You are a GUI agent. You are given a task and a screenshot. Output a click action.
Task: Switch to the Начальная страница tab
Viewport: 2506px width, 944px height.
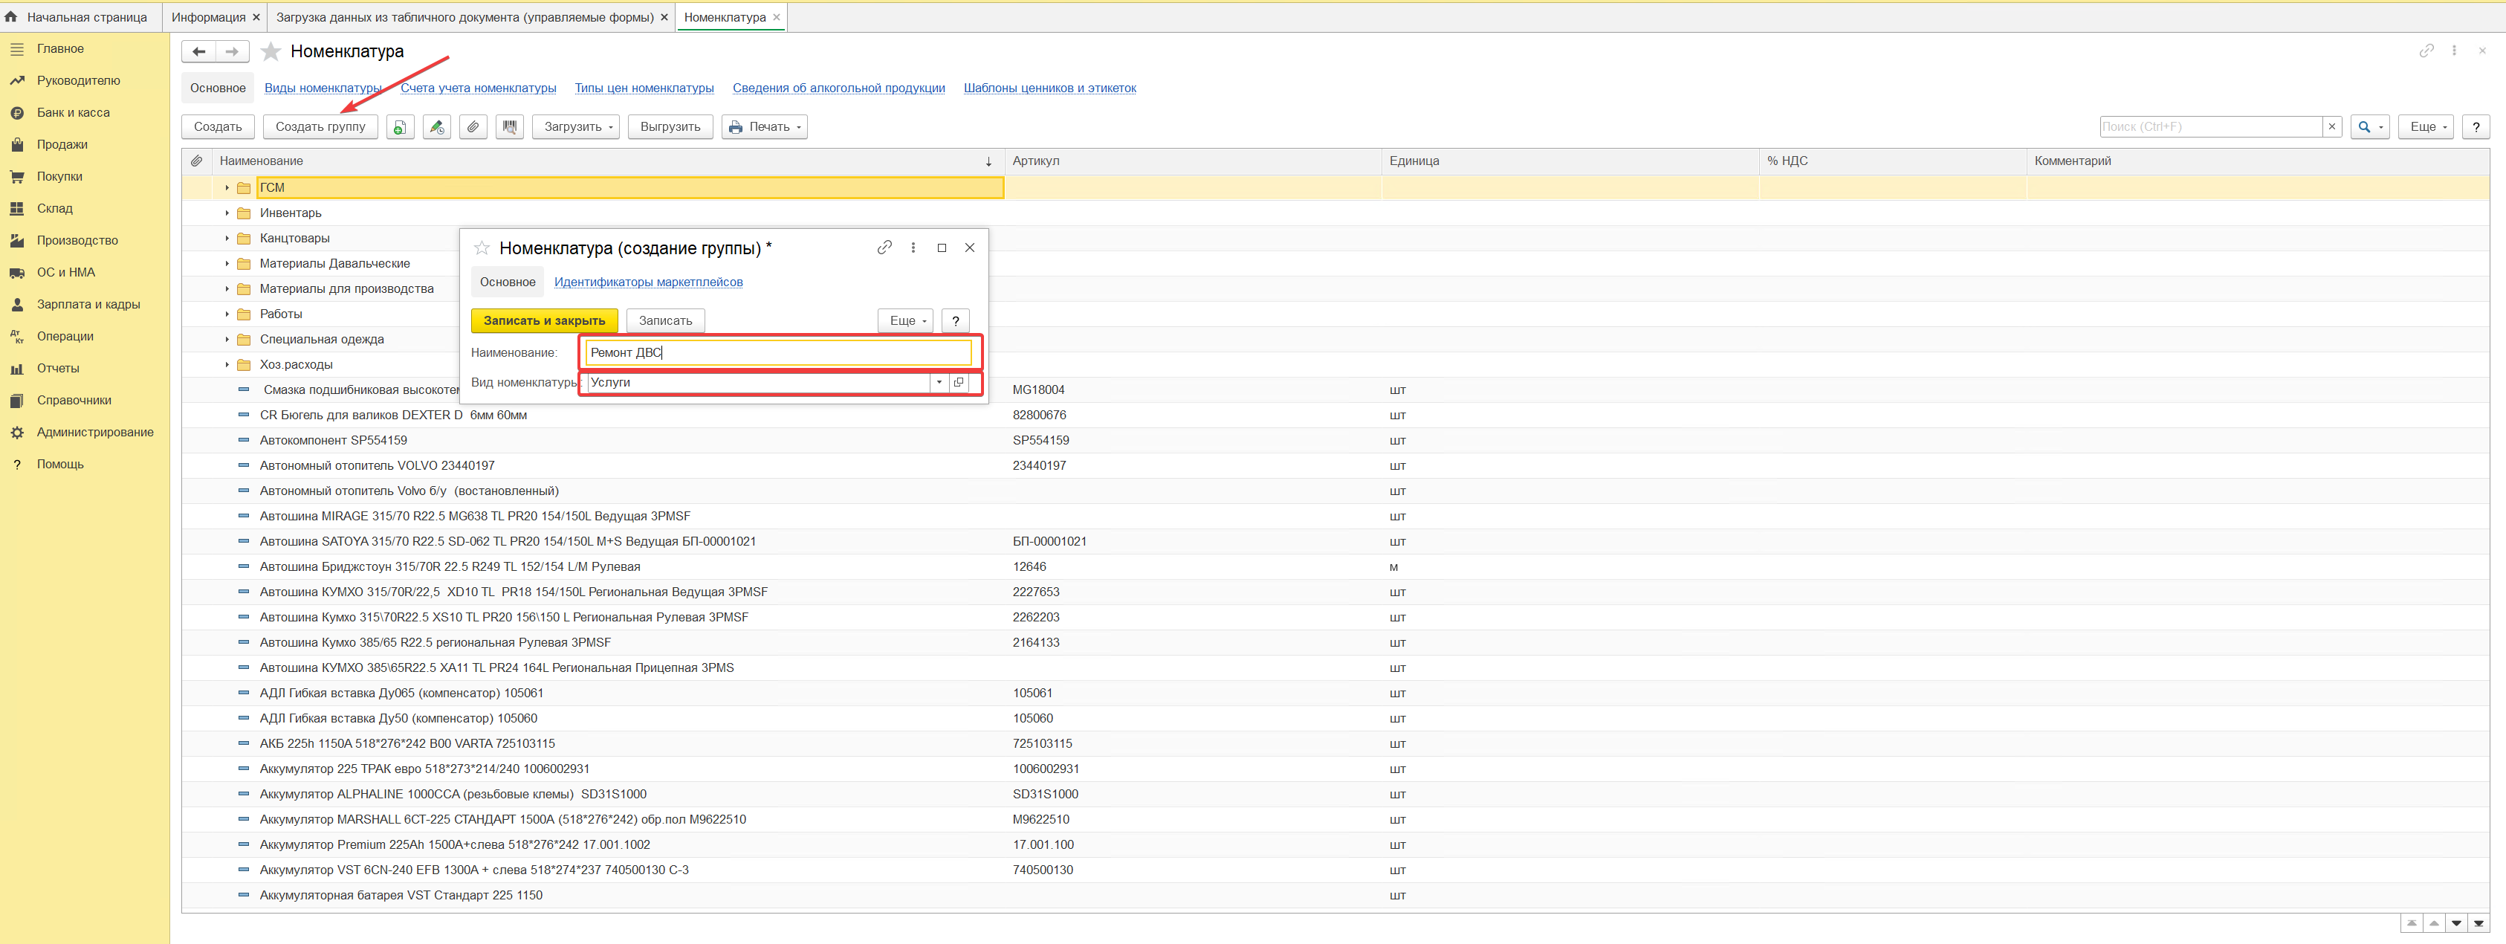tap(78, 18)
